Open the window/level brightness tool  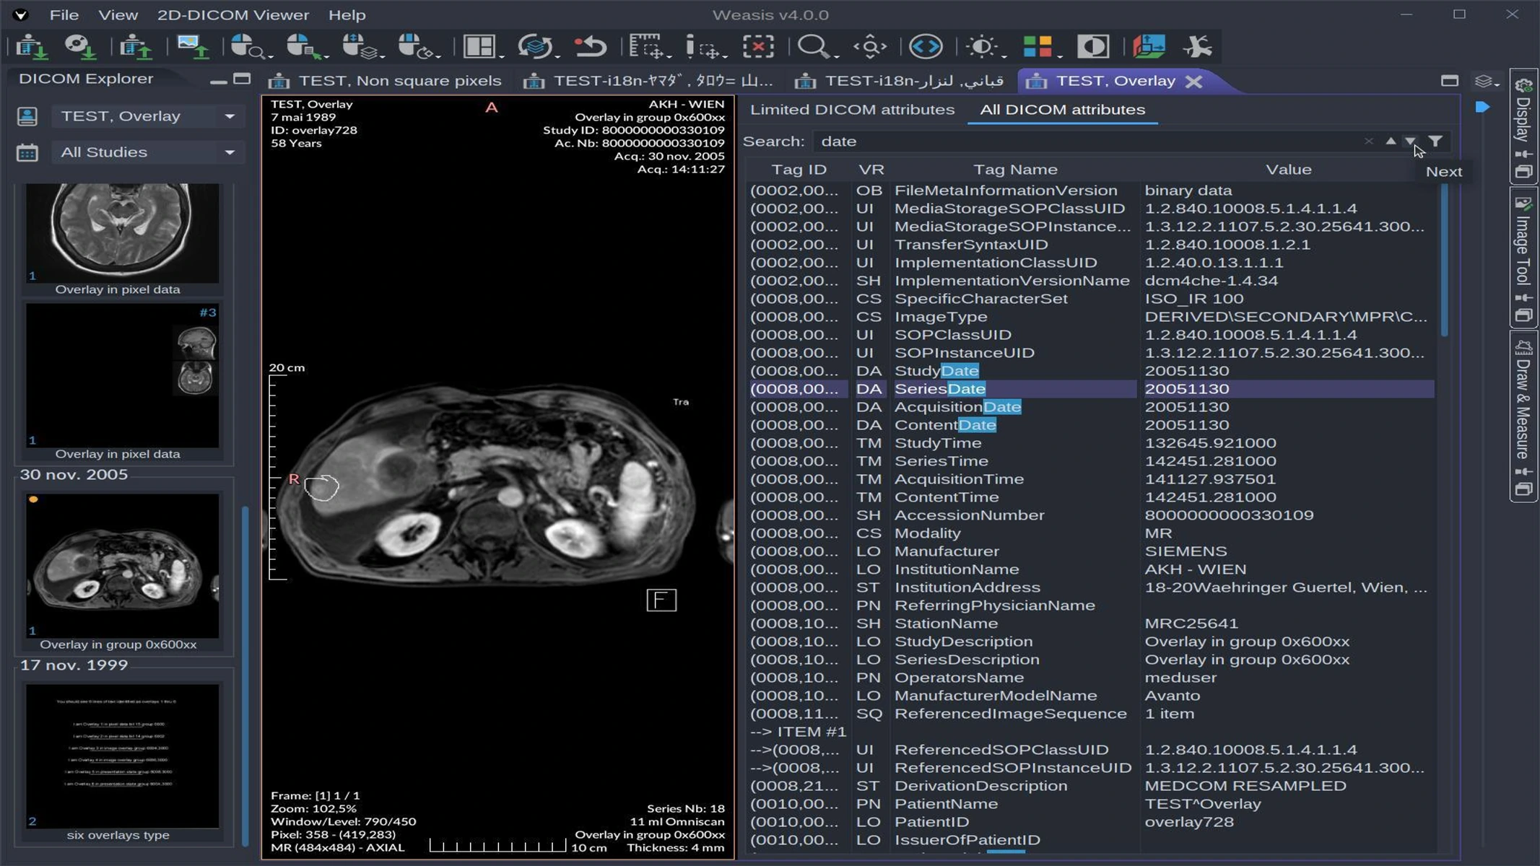click(x=982, y=45)
